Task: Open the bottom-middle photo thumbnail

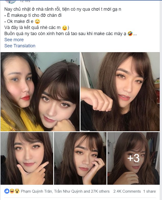Action: [80, 158]
